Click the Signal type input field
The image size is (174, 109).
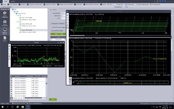(x=63, y=16)
